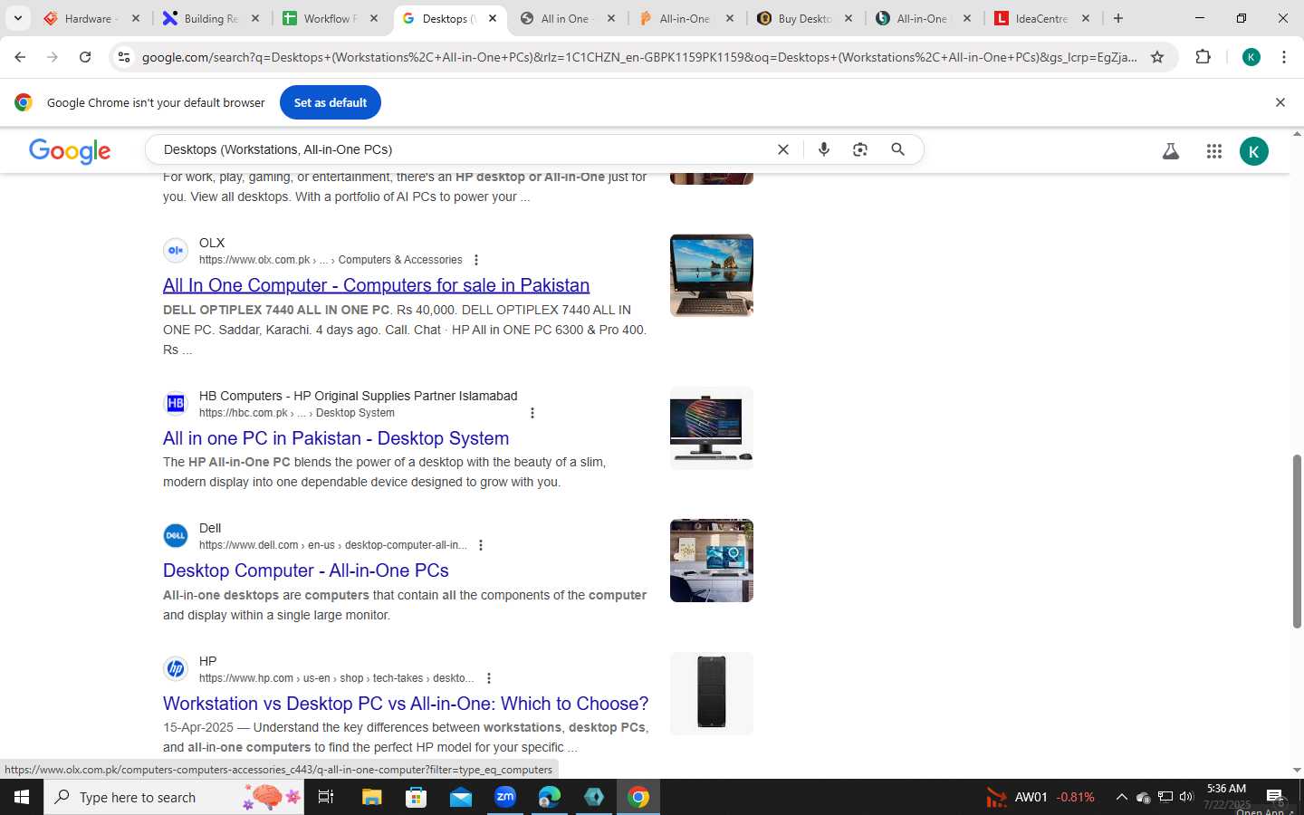Viewport: 1304px width, 815px height.
Task: Click the browser forward arrow
Action: tap(53, 57)
